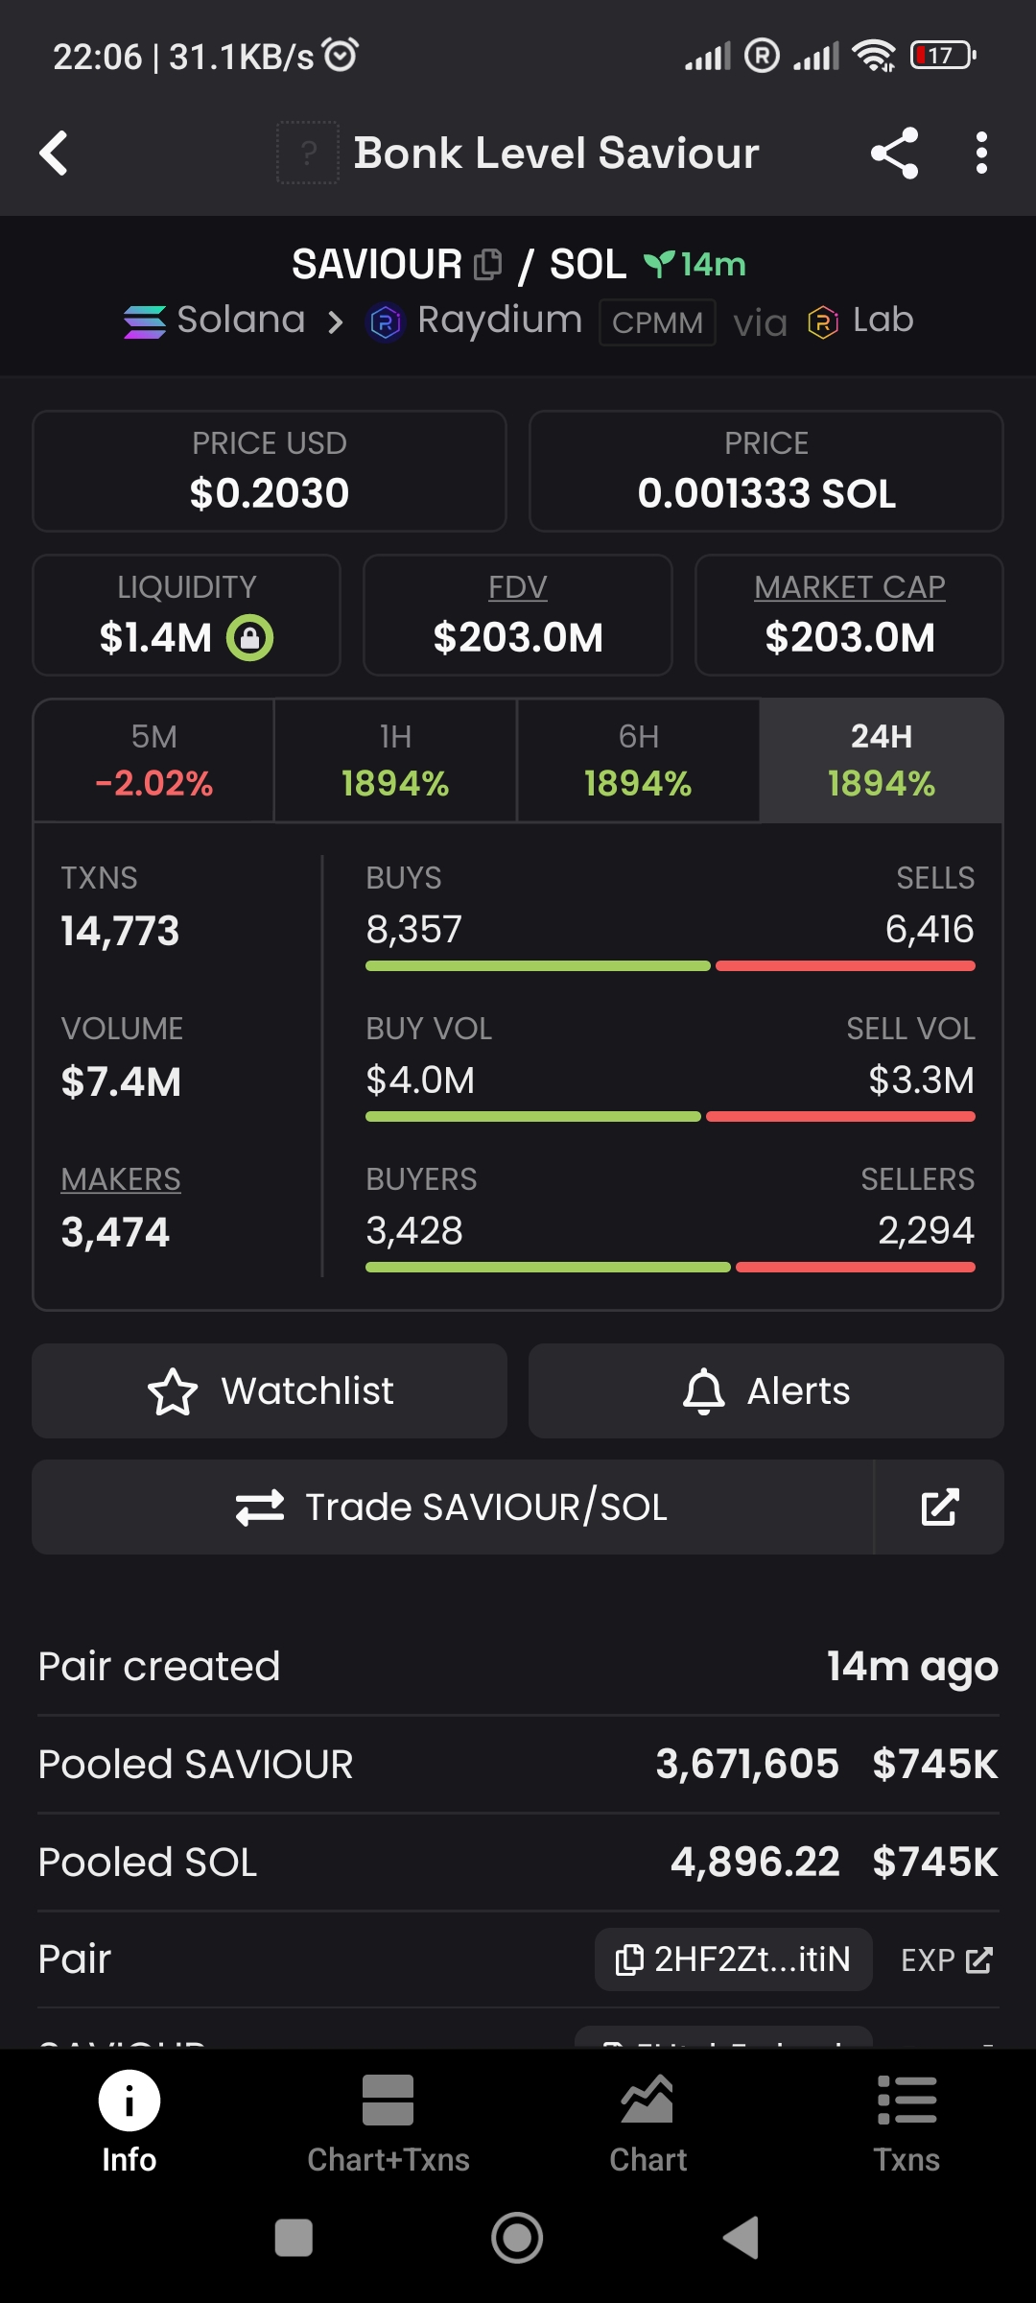Switch to the Info bottom tab
Image resolution: width=1036 pixels, height=2303 pixels.
pyautogui.click(x=129, y=2124)
